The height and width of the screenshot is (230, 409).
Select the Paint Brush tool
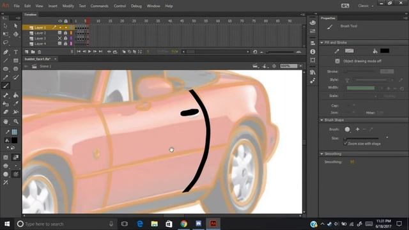tap(15, 77)
